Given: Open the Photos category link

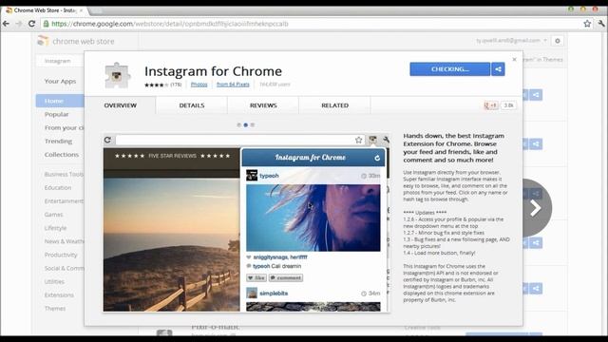Looking at the screenshot, I should tap(199, 85).
